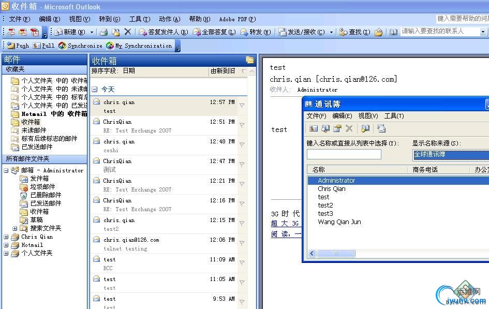Click the 阅读 link in reading pane
Image resolution: width=489 pixels, height=309 pixels.
[286, 234]
